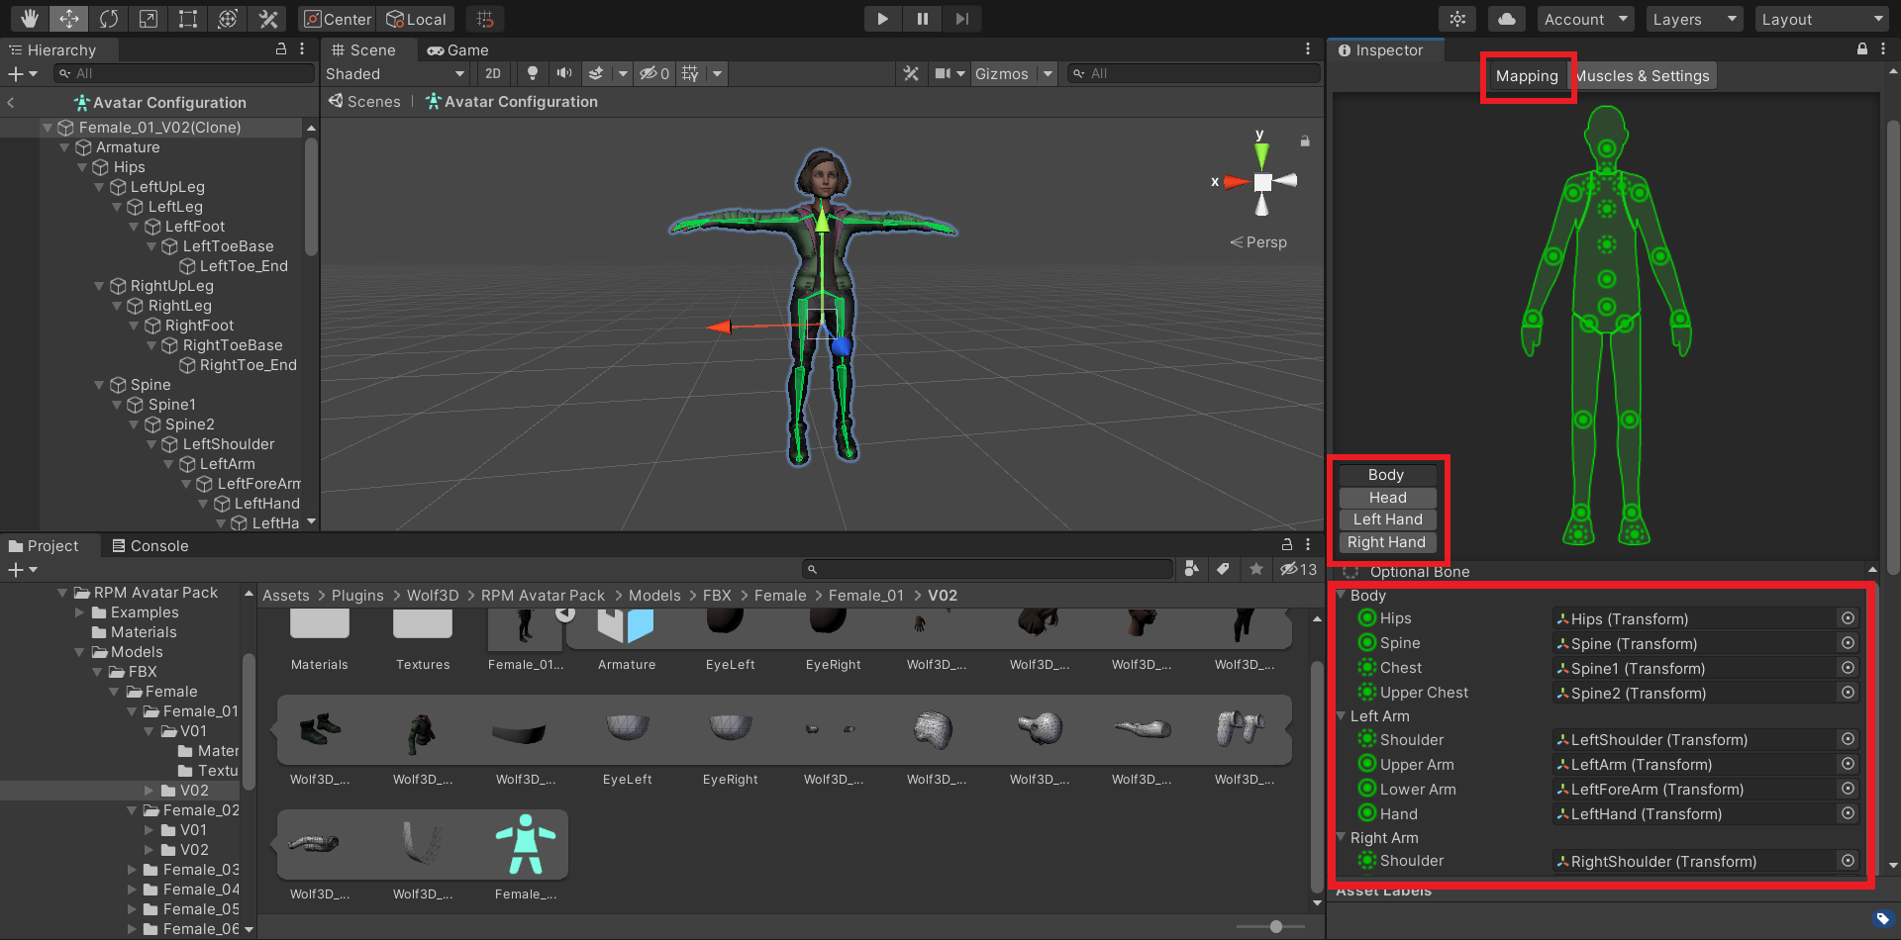Viewport: 1901px width, 940px height.
Task: Click the Pause button
Action: click(x=922, y=19)
